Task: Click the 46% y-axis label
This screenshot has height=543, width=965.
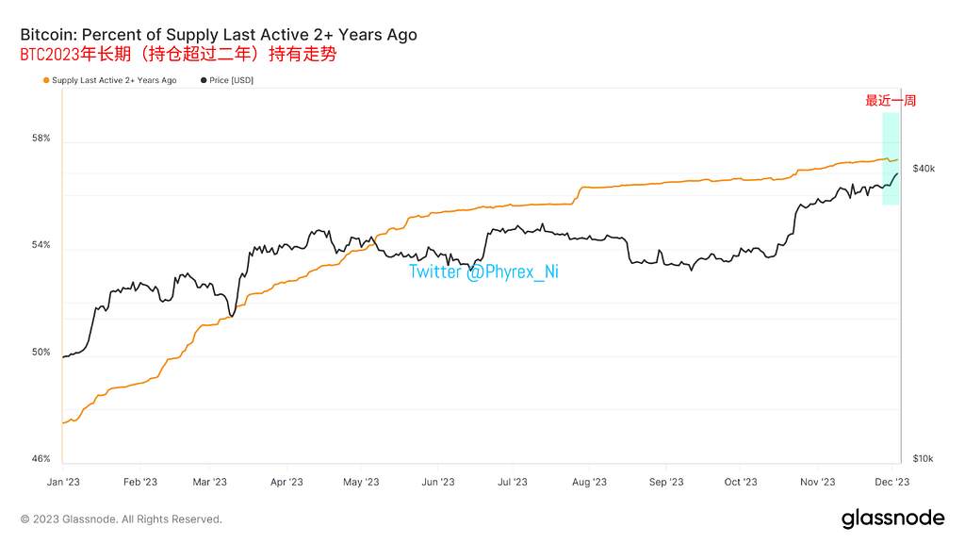Action: [x=41, y=459]
